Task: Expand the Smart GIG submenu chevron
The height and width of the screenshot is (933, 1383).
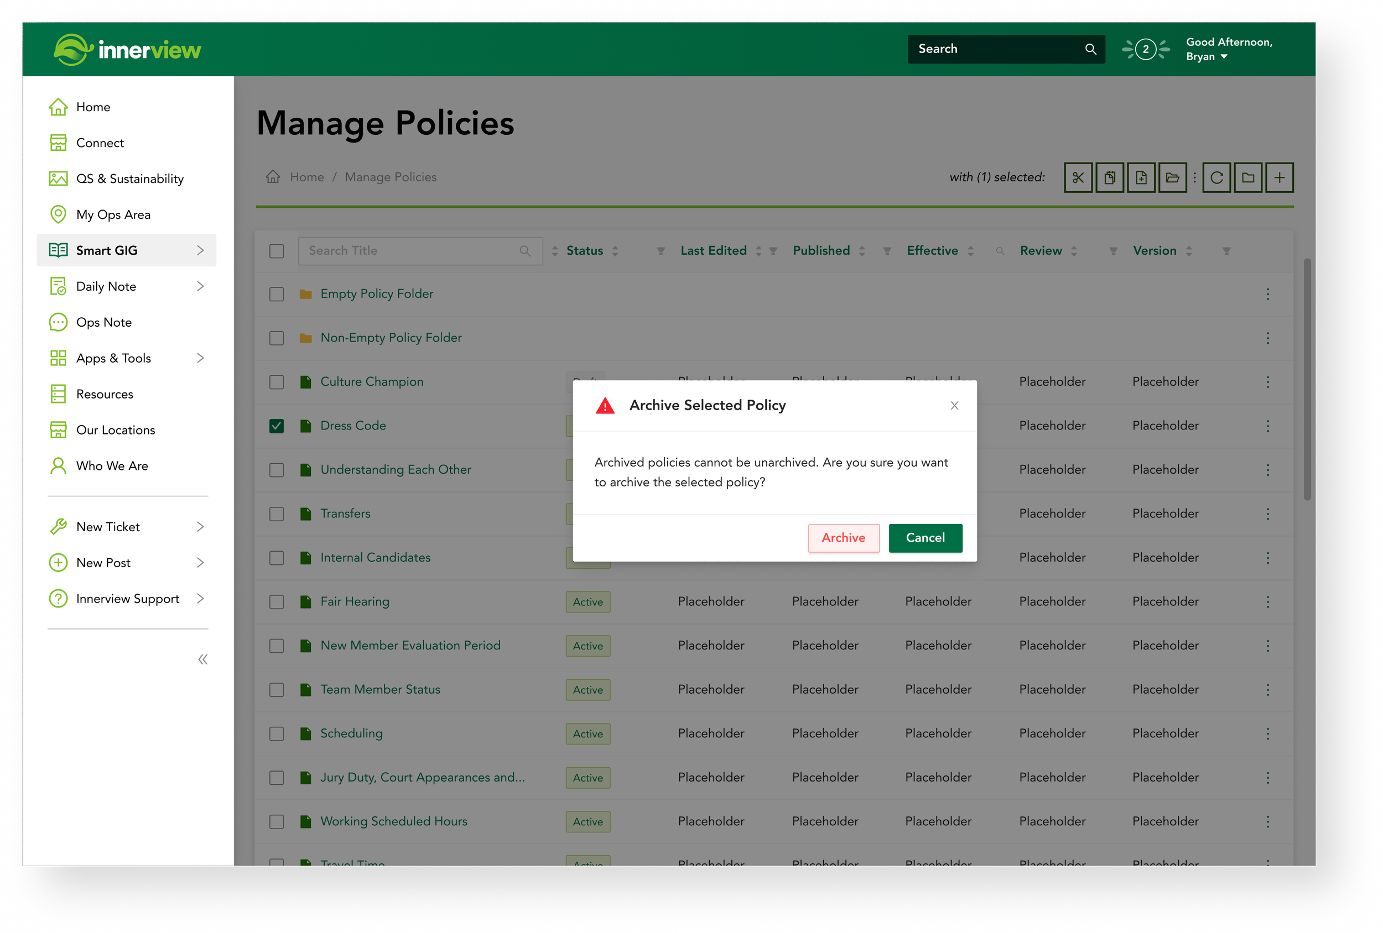Action: pyautogui.click(x=201, y=250)
